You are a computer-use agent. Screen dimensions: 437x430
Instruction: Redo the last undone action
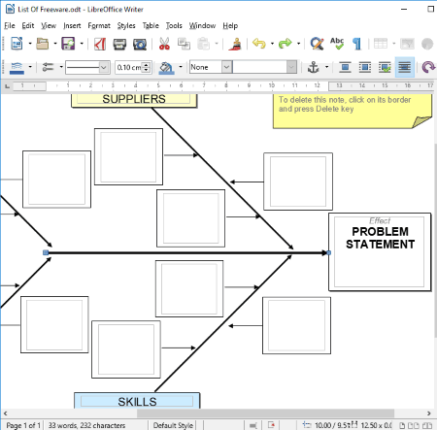pos(286,44)
